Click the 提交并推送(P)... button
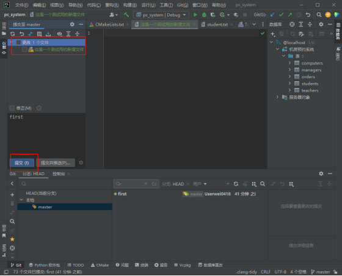The width and height of the screenshot is (342, 276). (56, 163)
